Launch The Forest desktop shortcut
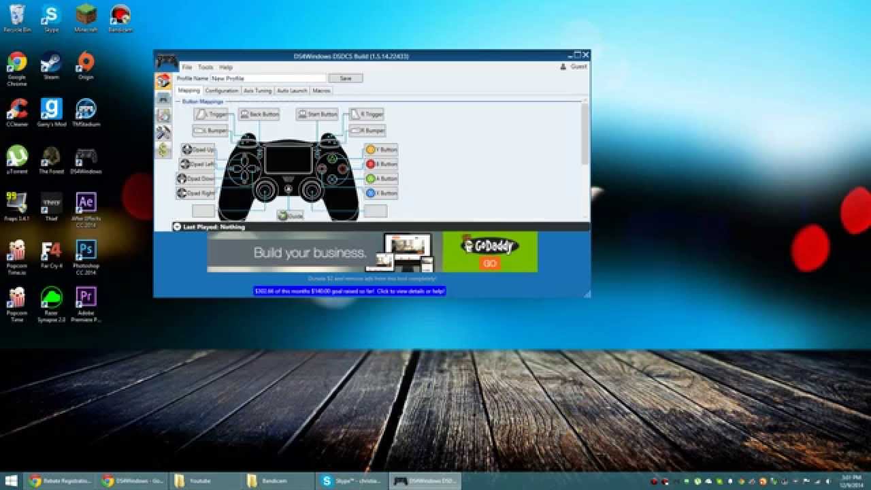 tap(51, 159)
